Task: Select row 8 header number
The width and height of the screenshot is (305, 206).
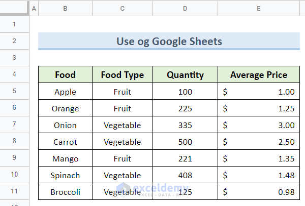Action: (14, 142)
